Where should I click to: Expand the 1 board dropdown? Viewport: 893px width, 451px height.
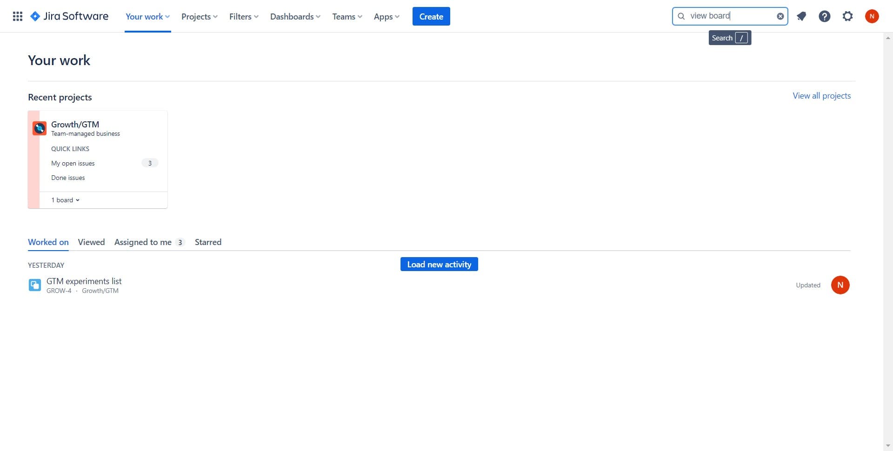tap(65, 200)
